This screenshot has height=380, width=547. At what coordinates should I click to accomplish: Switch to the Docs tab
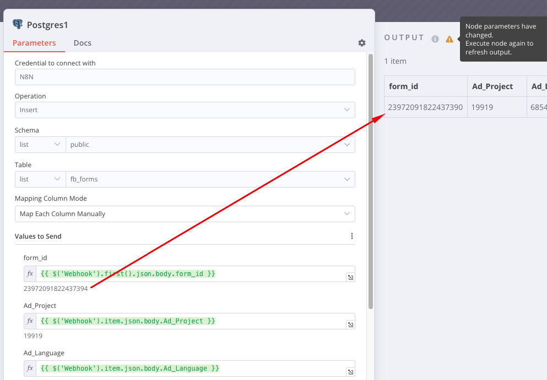click(x=82, y=43)
